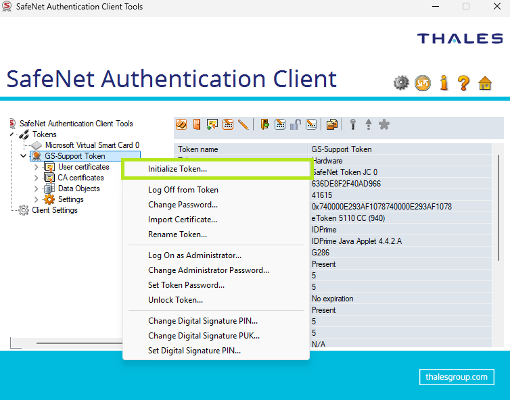Expand the token Settings node
Screen dimensions: 510x400
(x=36, y=199)
